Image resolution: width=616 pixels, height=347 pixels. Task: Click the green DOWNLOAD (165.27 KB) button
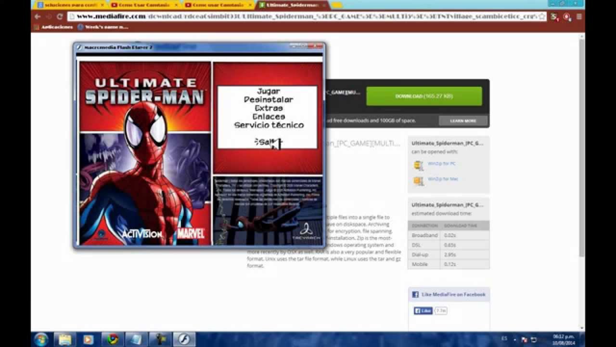tap(424, 96)
